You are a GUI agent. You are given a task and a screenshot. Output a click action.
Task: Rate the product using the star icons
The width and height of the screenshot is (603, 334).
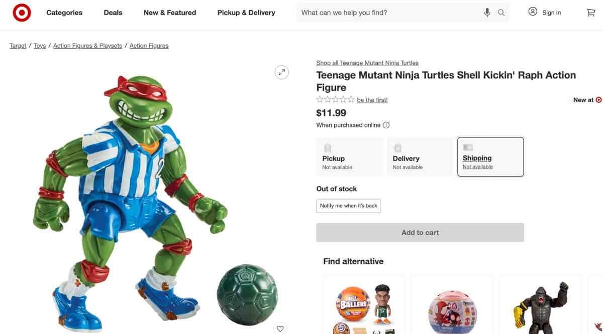coord(334,99)
